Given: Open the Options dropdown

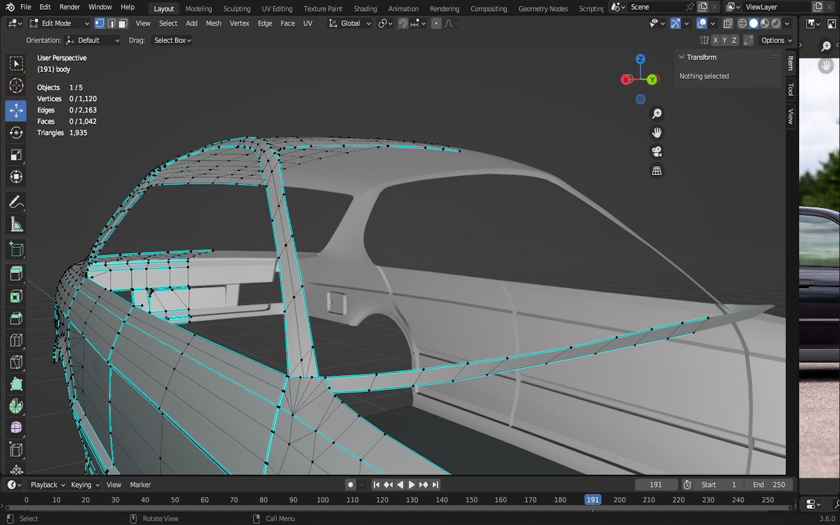Looking at the screenshot, I should (776, 40).
